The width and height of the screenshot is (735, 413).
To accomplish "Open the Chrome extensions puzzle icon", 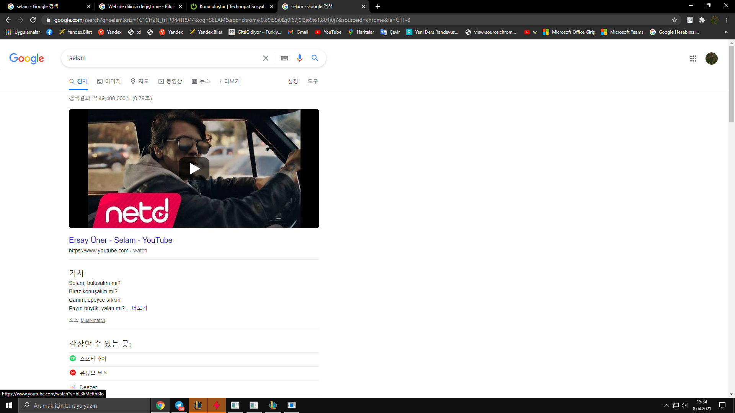I will pos(702,20).
